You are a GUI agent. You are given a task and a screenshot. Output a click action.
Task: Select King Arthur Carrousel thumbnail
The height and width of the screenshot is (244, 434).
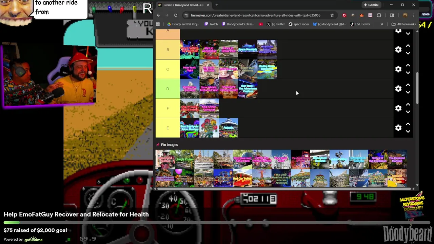pyautogui.click(x=209, y=108)
